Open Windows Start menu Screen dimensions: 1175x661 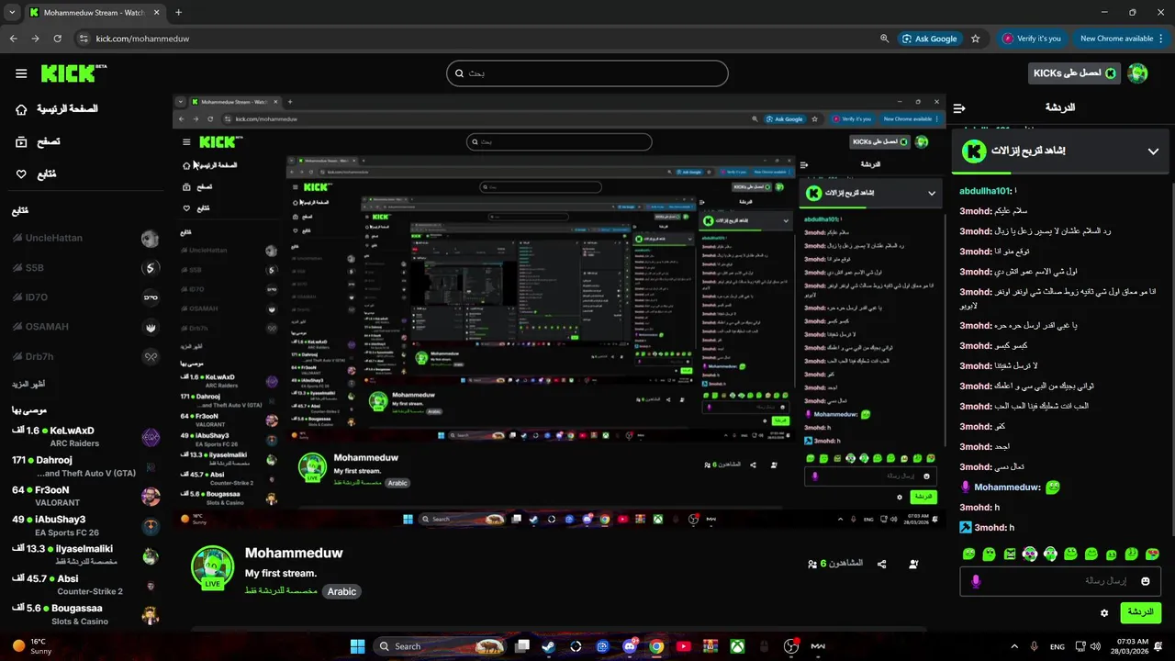tap(357, 646)
